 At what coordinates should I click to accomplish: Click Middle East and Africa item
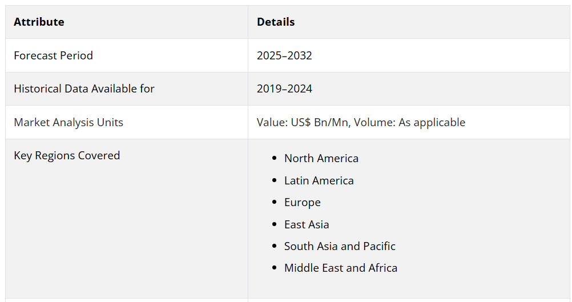341,268
